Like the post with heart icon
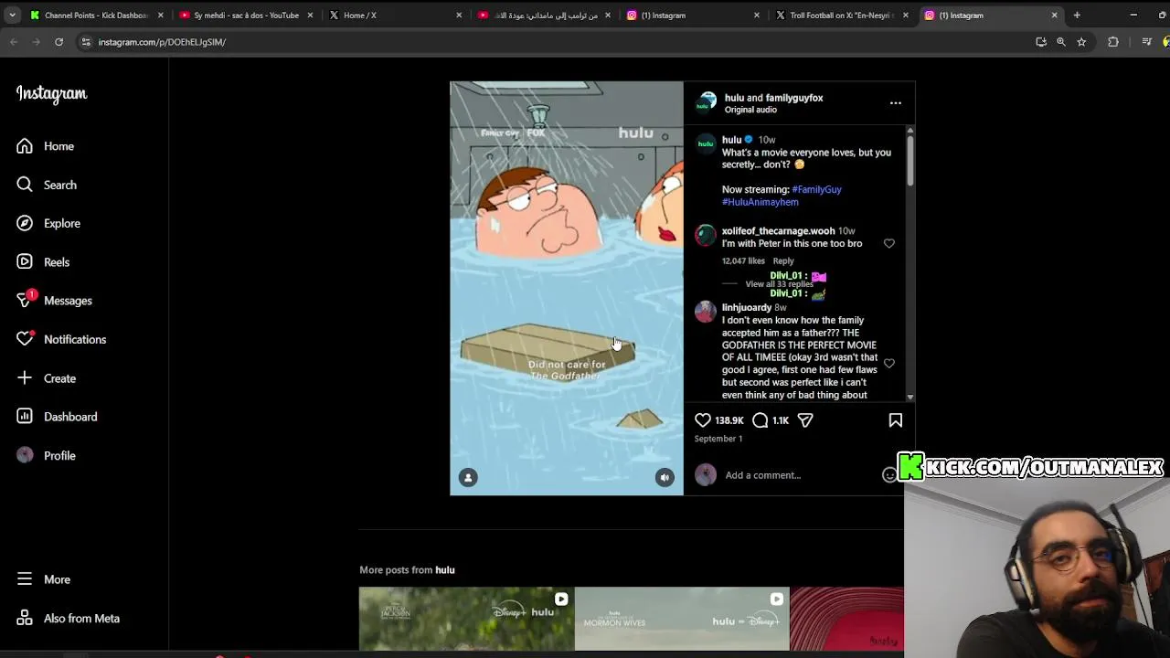The image size is (1170, 658). 702,420
